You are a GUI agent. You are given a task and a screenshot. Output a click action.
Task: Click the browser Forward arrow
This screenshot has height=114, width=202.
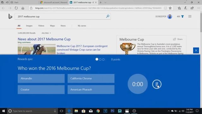click(10, 8)
